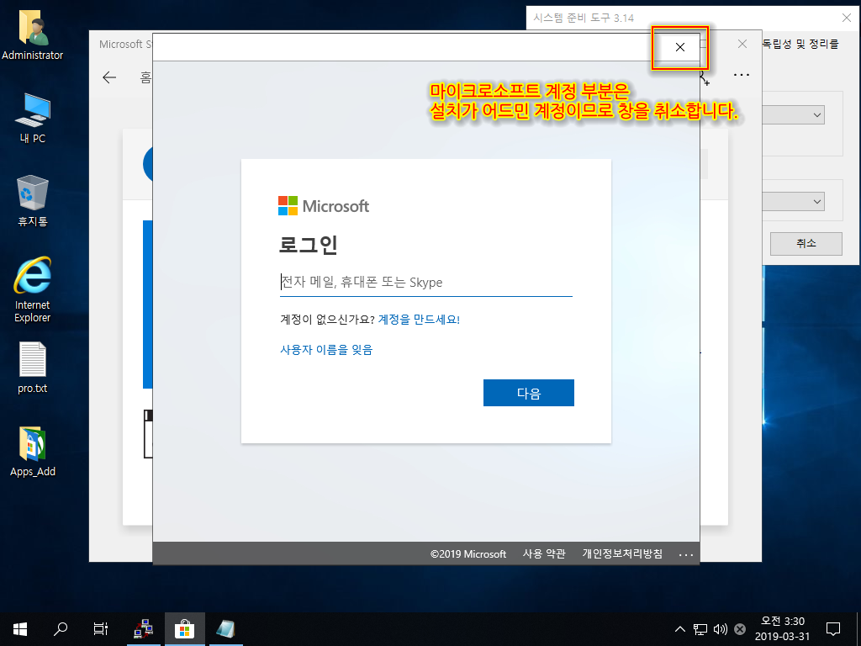Open Task View in the taskbar
Screen dimensions: 861x646
tap(101, 629)
